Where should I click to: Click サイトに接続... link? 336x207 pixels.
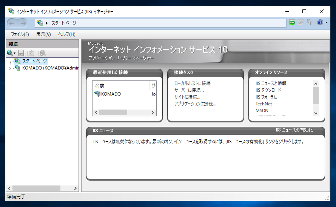pyautogui.click(x=187, y=97)
